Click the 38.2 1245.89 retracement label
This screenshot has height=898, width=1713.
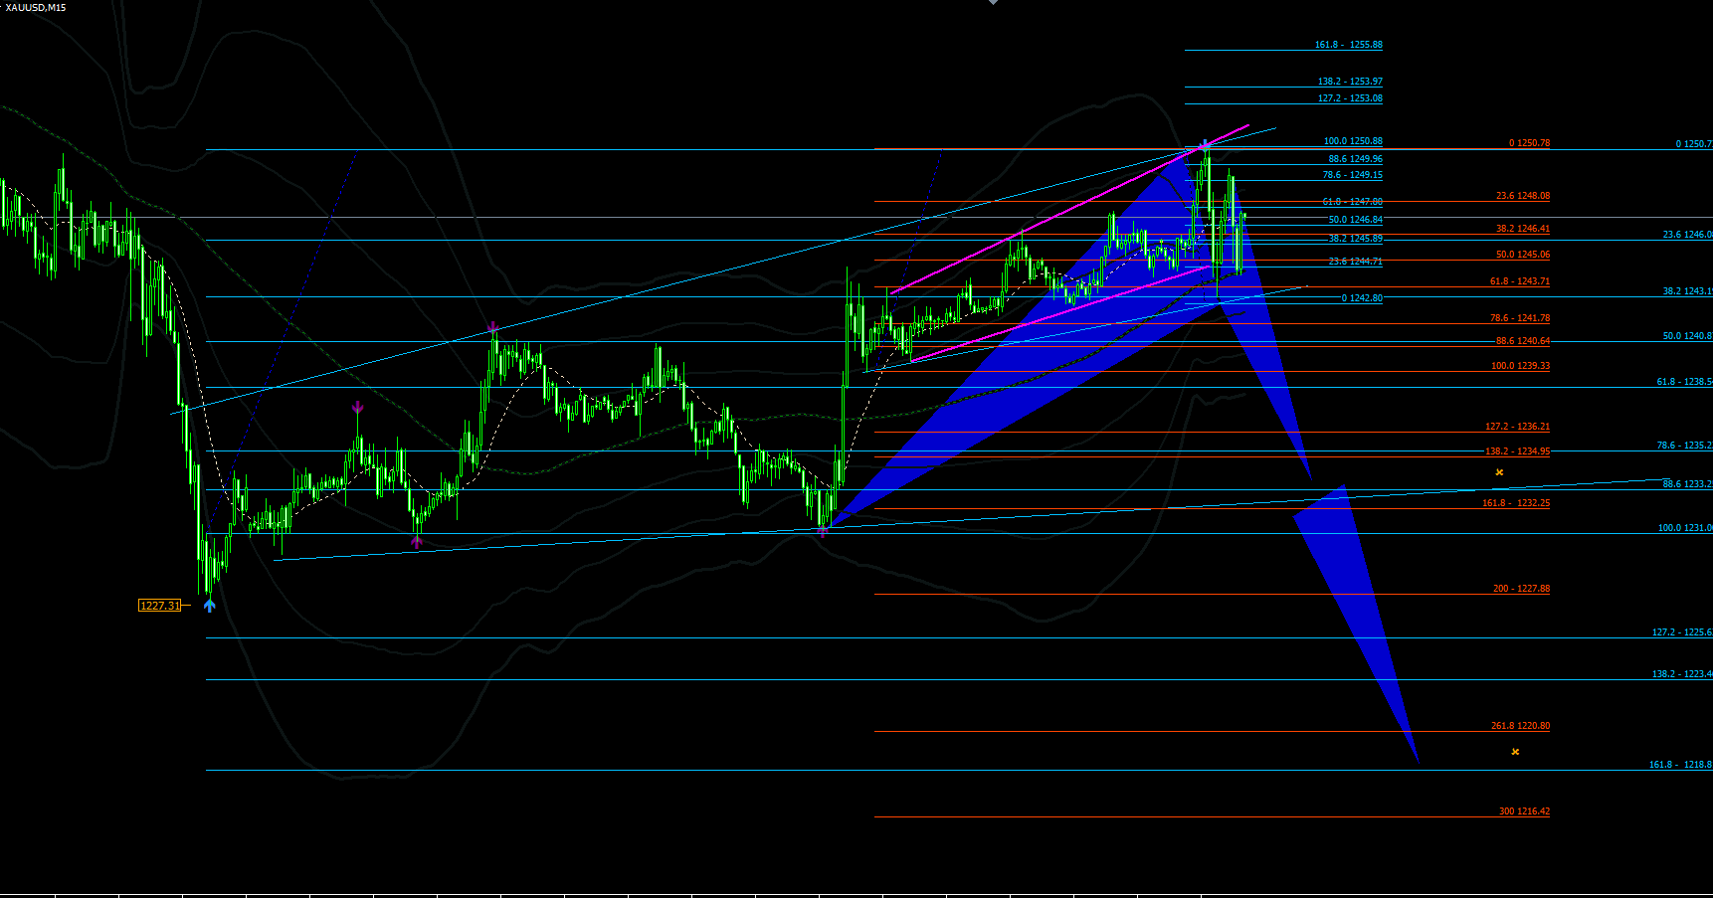click(x=1355, y=239)
